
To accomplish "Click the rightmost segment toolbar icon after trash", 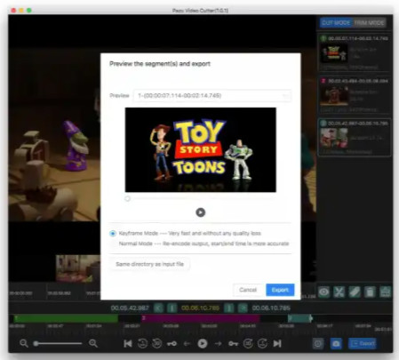I will pyautogui.click(x=385, y=292).
